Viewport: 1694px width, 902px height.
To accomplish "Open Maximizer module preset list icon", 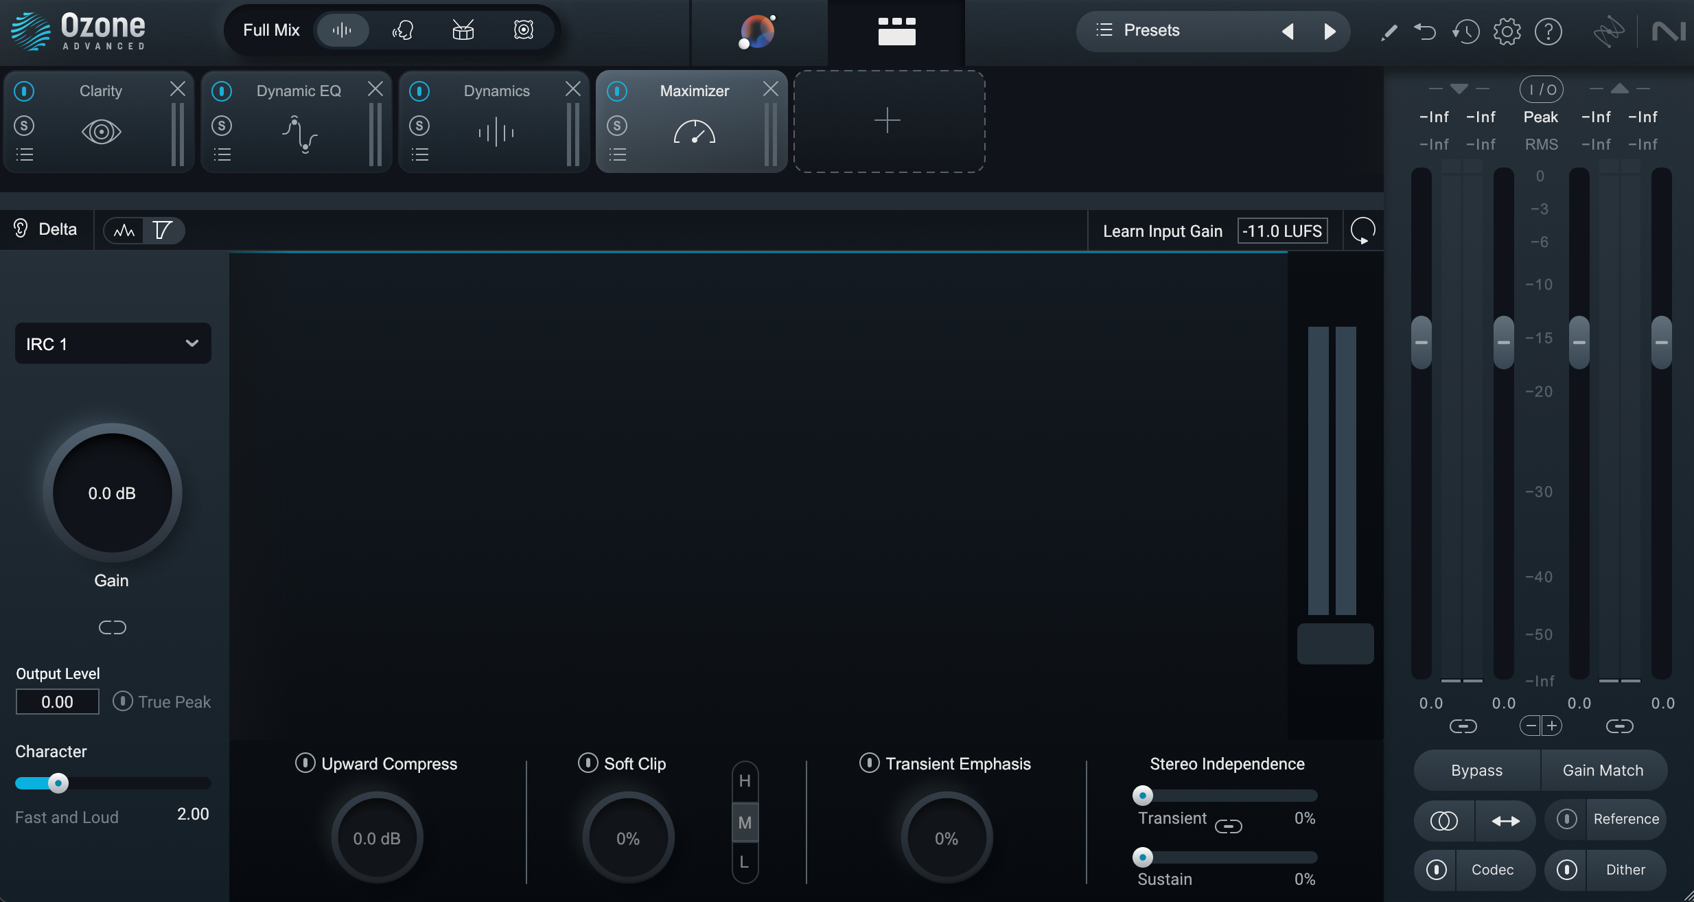I will tap(617, 154).
